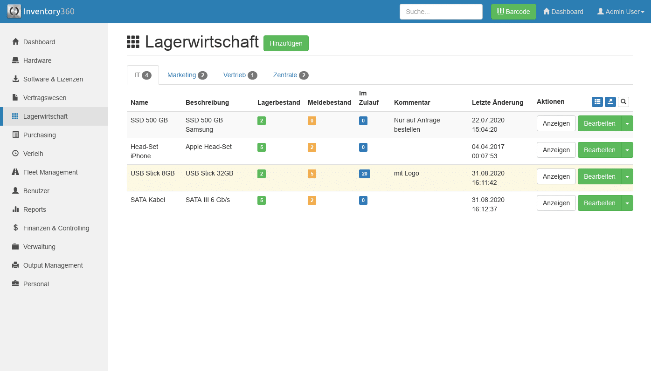
Task: Click the blue Im Zulauf badge showing 20
Action: point(364,174)
